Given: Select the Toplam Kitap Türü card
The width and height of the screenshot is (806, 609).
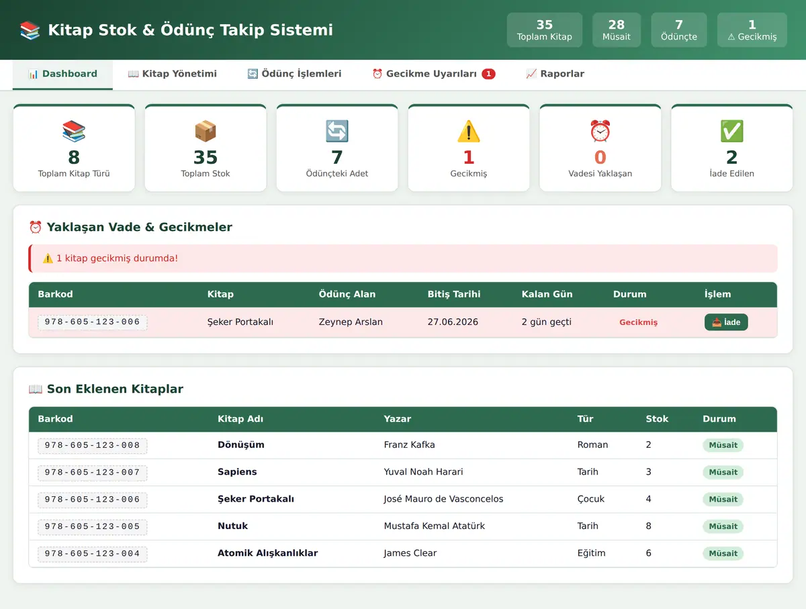Looking at the screenshot, I should coord(74,148).
